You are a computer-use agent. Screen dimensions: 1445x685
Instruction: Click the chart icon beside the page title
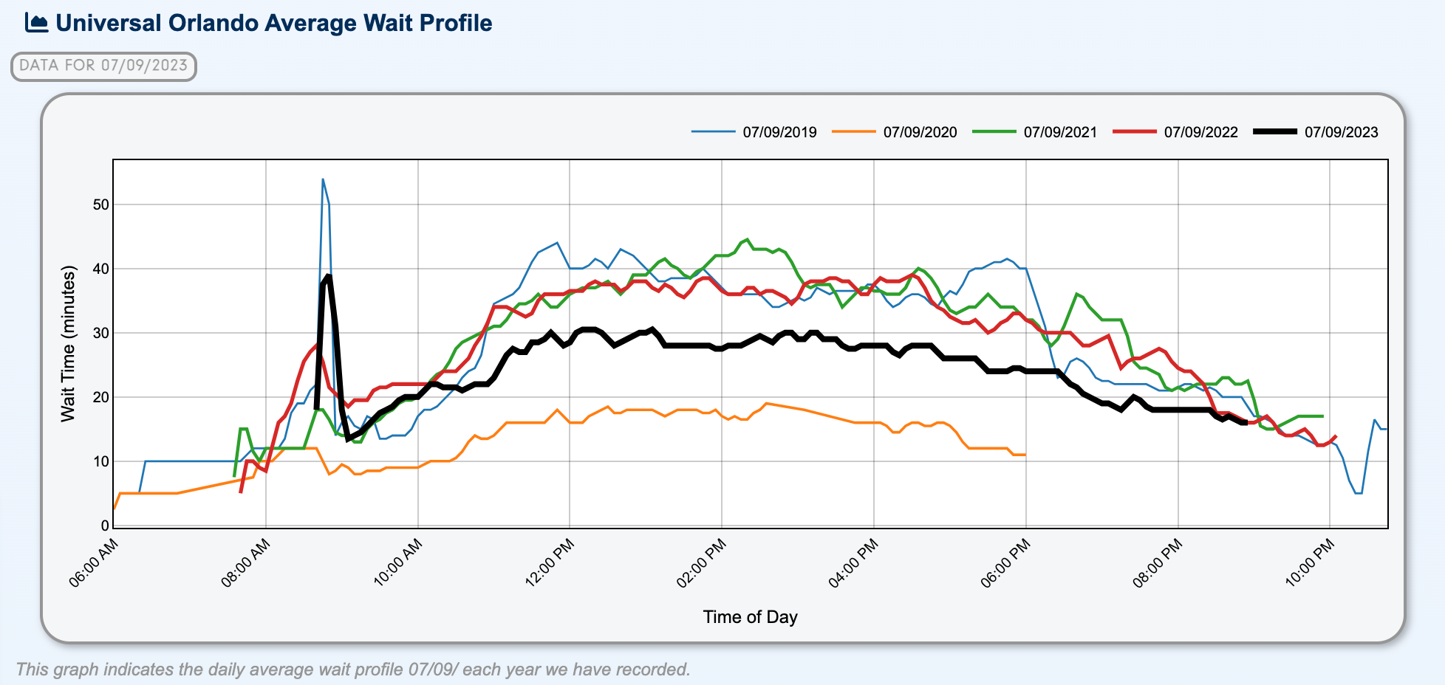pos(36,23)
